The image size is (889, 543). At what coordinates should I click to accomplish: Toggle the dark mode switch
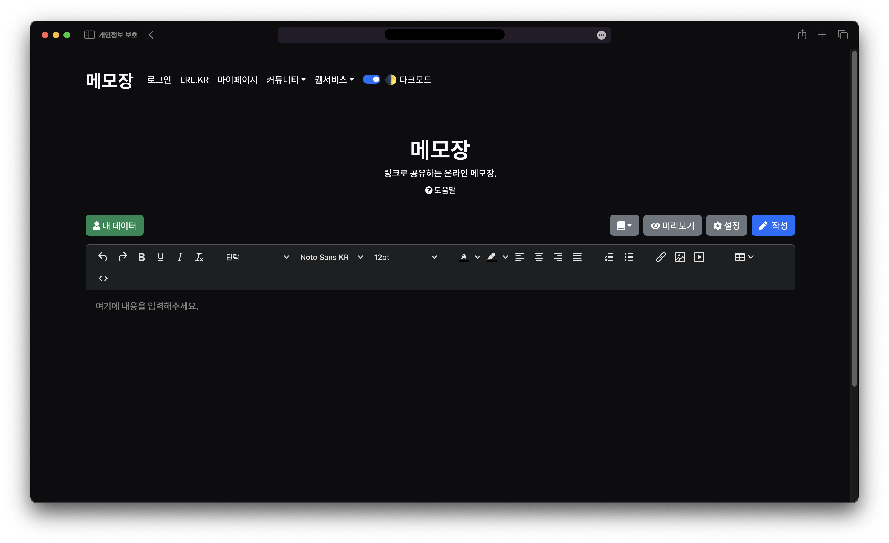[371, 79]
